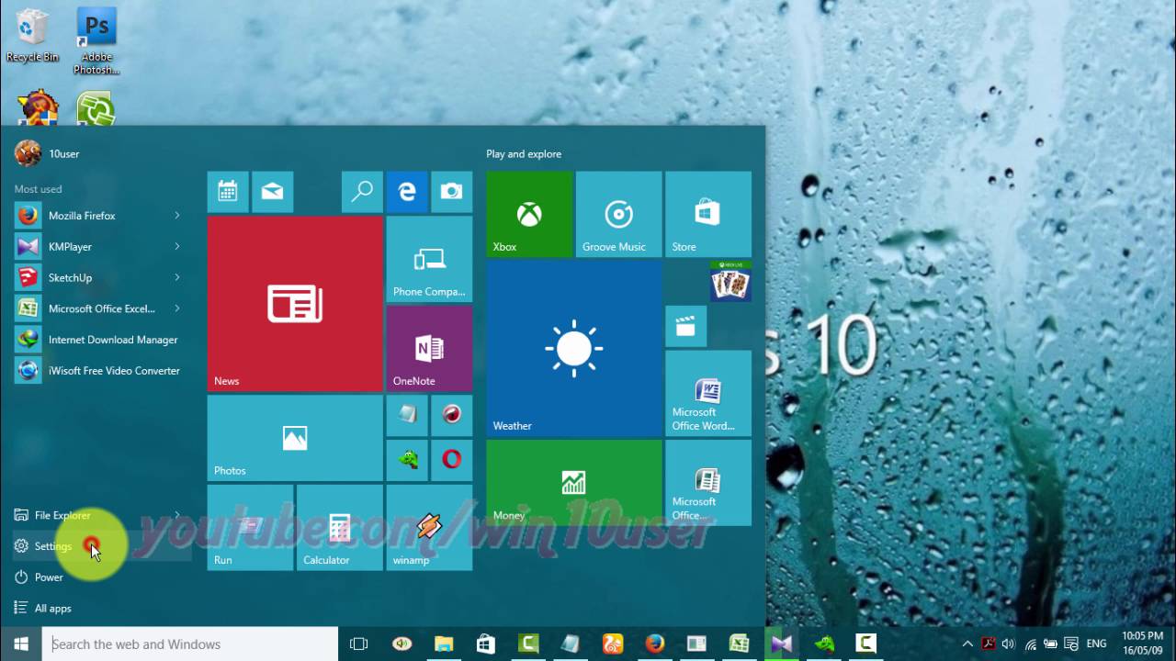Image resolution: width=1176 pixels, height=661 pixels.
Task: Open the Xbox tile
Action: coord(529,215)
